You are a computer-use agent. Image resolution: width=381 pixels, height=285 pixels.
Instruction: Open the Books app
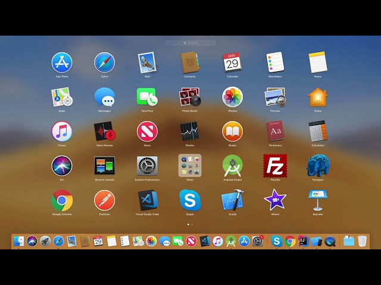pos(232,131)
